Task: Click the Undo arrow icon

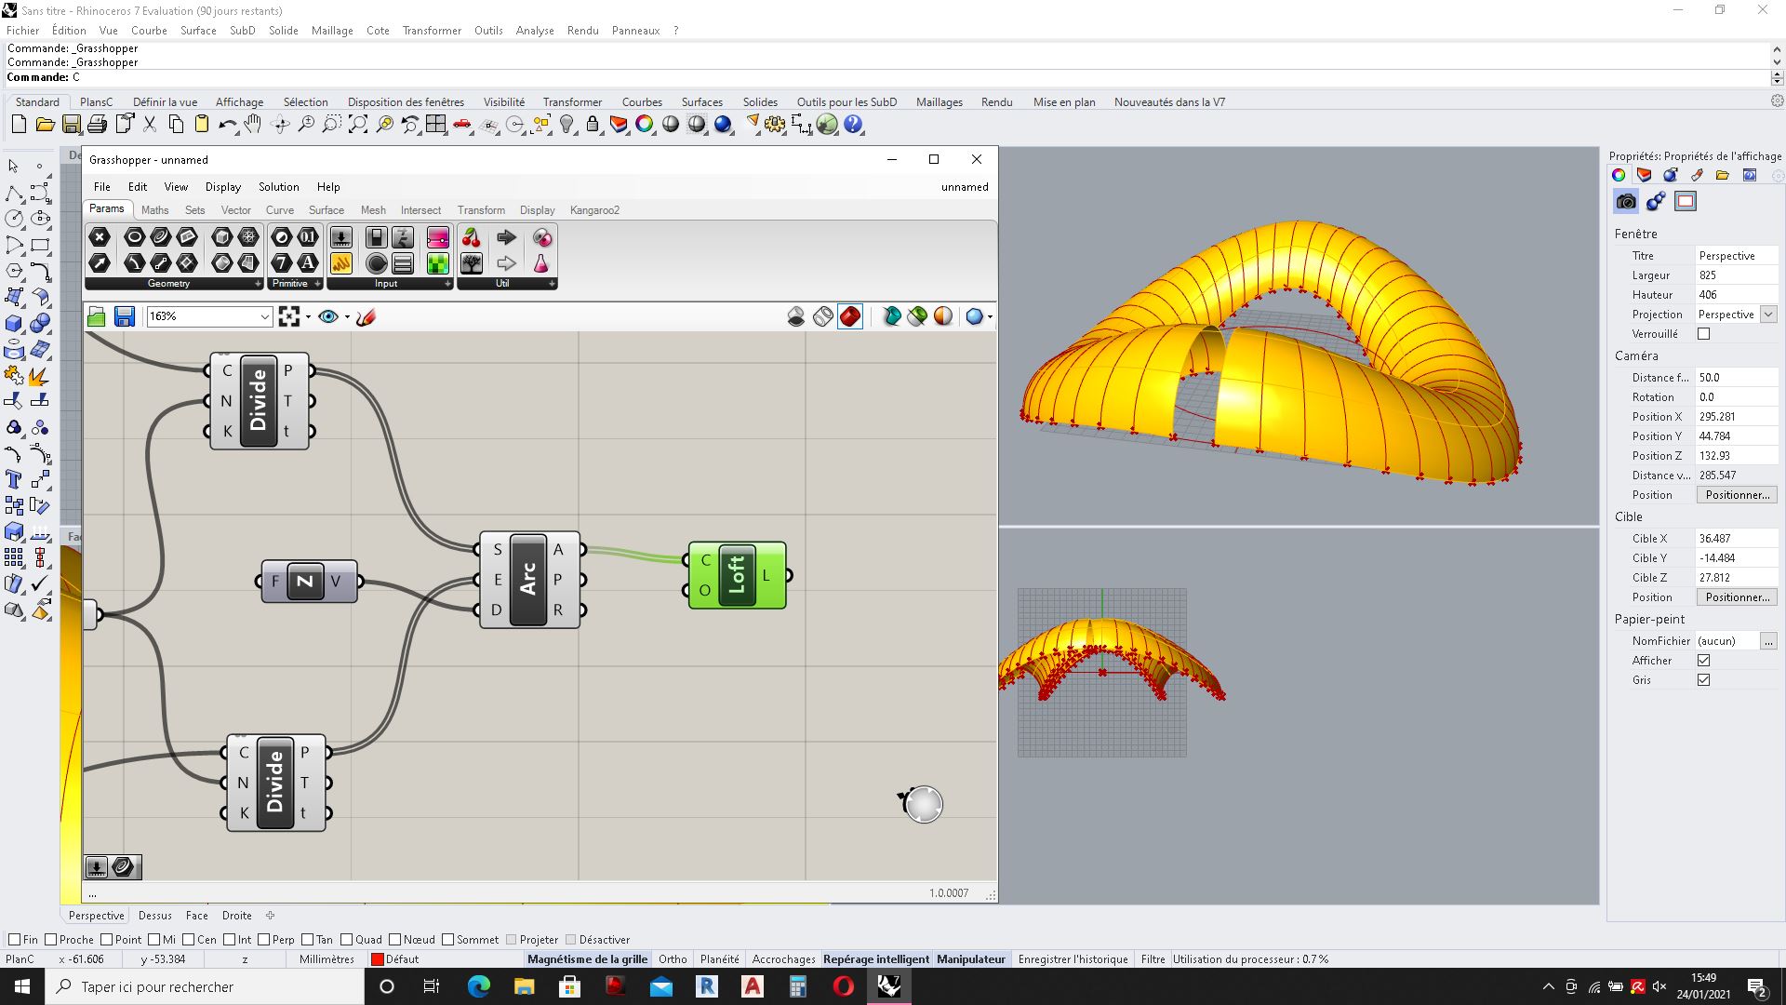Action: 227,124
